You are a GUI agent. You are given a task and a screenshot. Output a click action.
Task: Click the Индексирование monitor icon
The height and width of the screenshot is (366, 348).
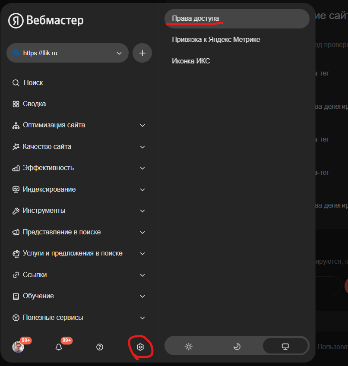16,189
